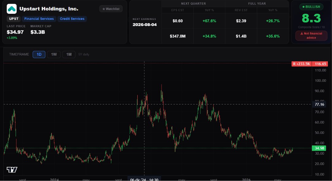The width and height of the screenshot is (332, 181).
Task: Click the $0.60 EPS estimate
Action: click(177, 21)
